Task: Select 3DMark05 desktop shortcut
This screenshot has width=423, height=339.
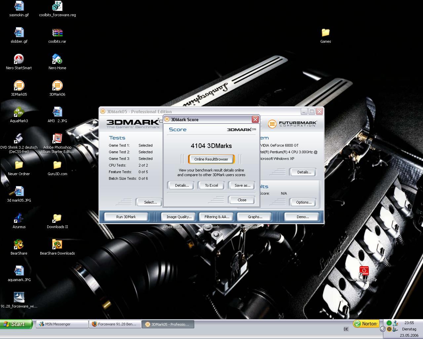Action: (19, 88)
